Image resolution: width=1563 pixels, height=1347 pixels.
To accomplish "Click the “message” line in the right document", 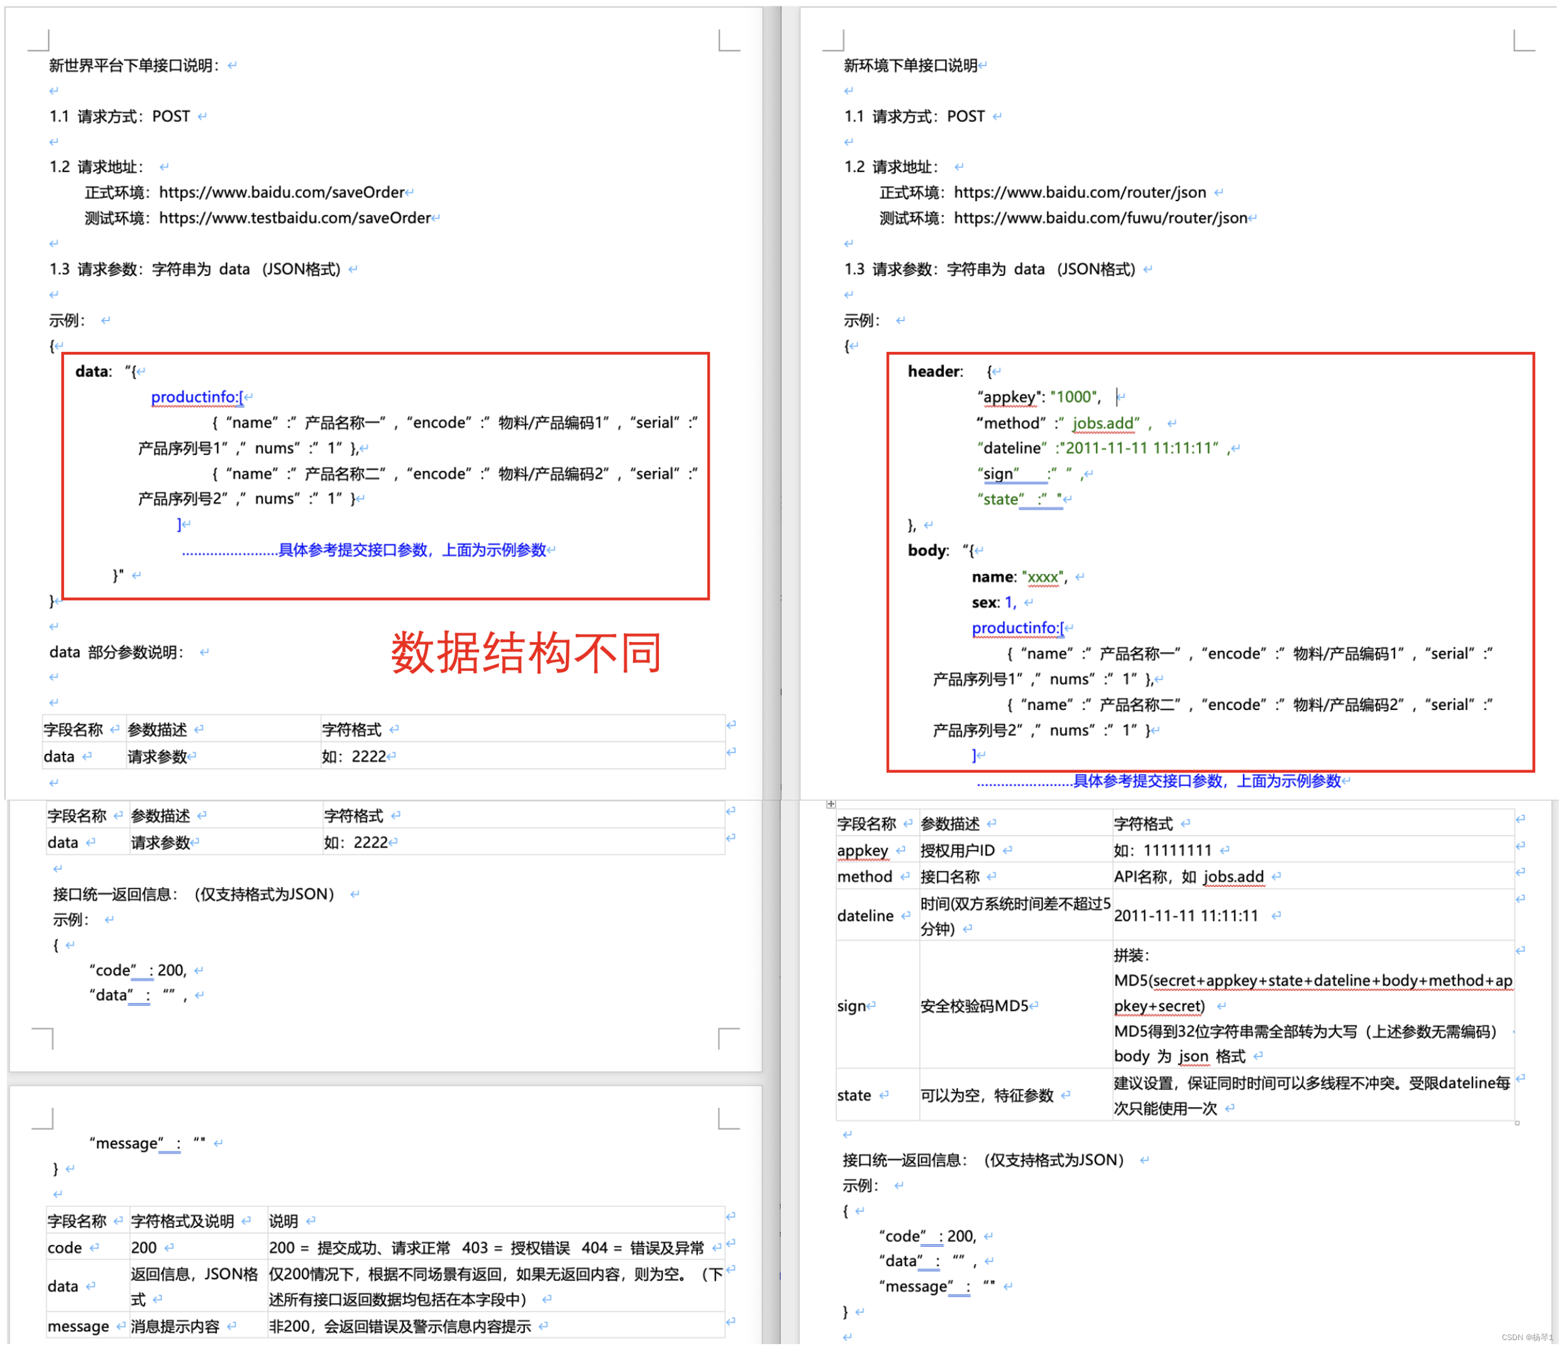I will point(937,1287).
